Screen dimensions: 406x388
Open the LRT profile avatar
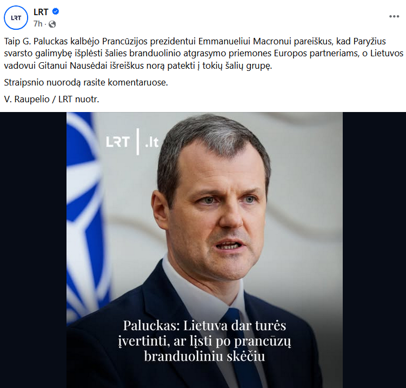16,18
